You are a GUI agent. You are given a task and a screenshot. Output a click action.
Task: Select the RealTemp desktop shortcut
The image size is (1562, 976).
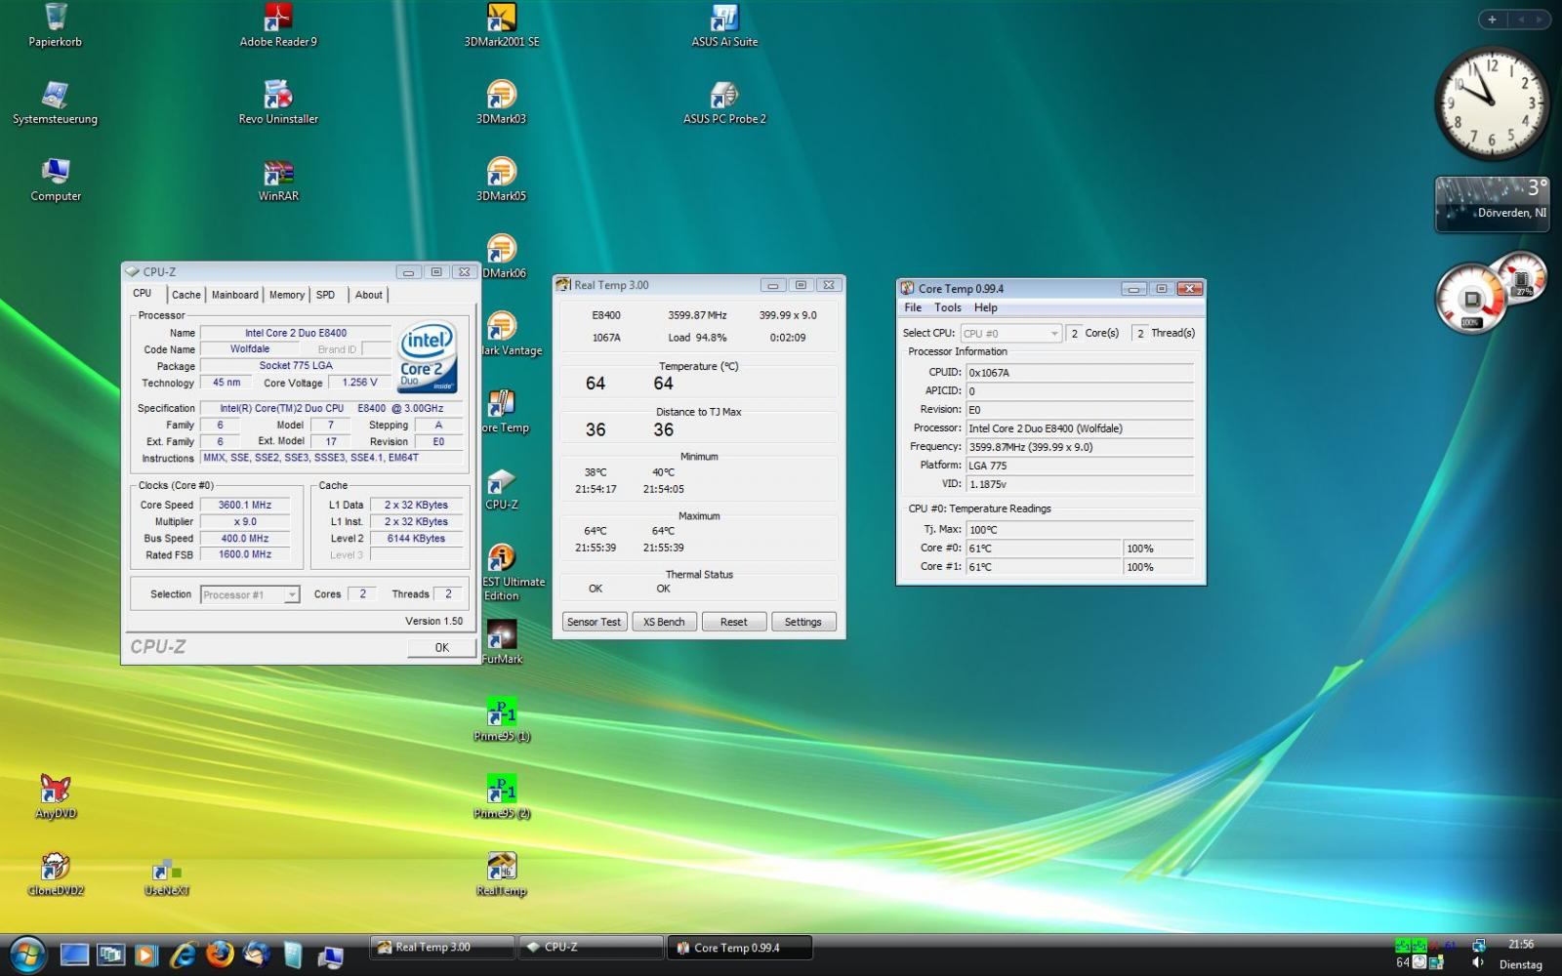501,874
